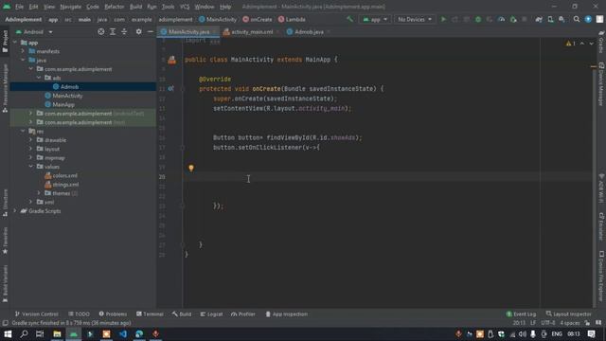Open the Layout Inspector
606x341 pixels.
point(568,314)
